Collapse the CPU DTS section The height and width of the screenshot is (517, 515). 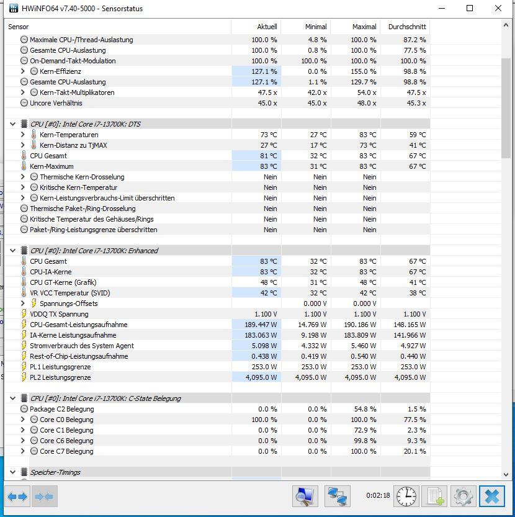(x=12, y=124)
